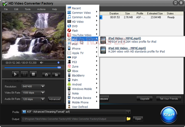185x127 pixels.
Task: Take a snapshot with camera button
Action: click(46, 75)
